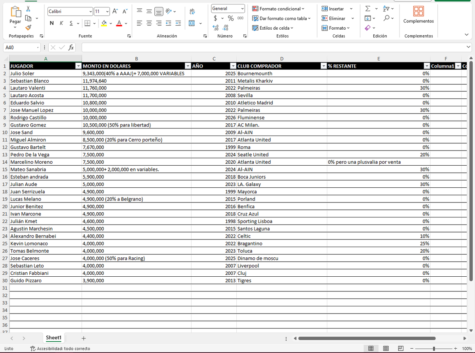Expand the underline S options arrow

coord(78,23)
